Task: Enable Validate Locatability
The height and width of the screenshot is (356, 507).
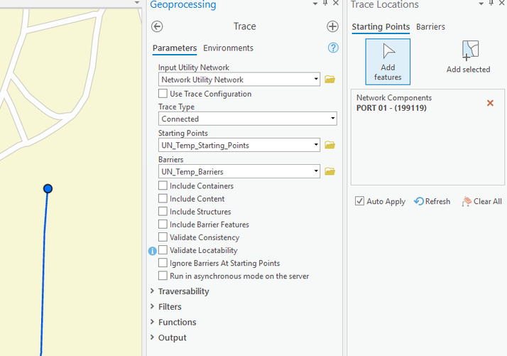Action: [x=163, y=250]
